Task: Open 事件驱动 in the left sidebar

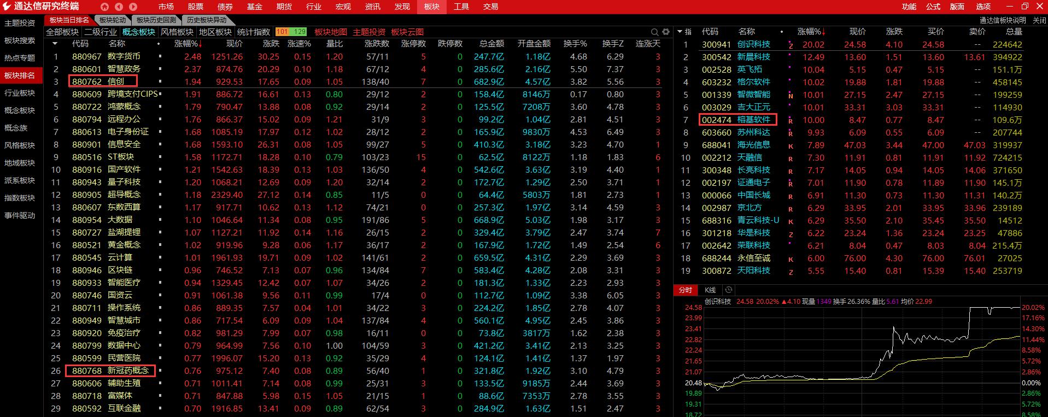Action: point(20,215)
